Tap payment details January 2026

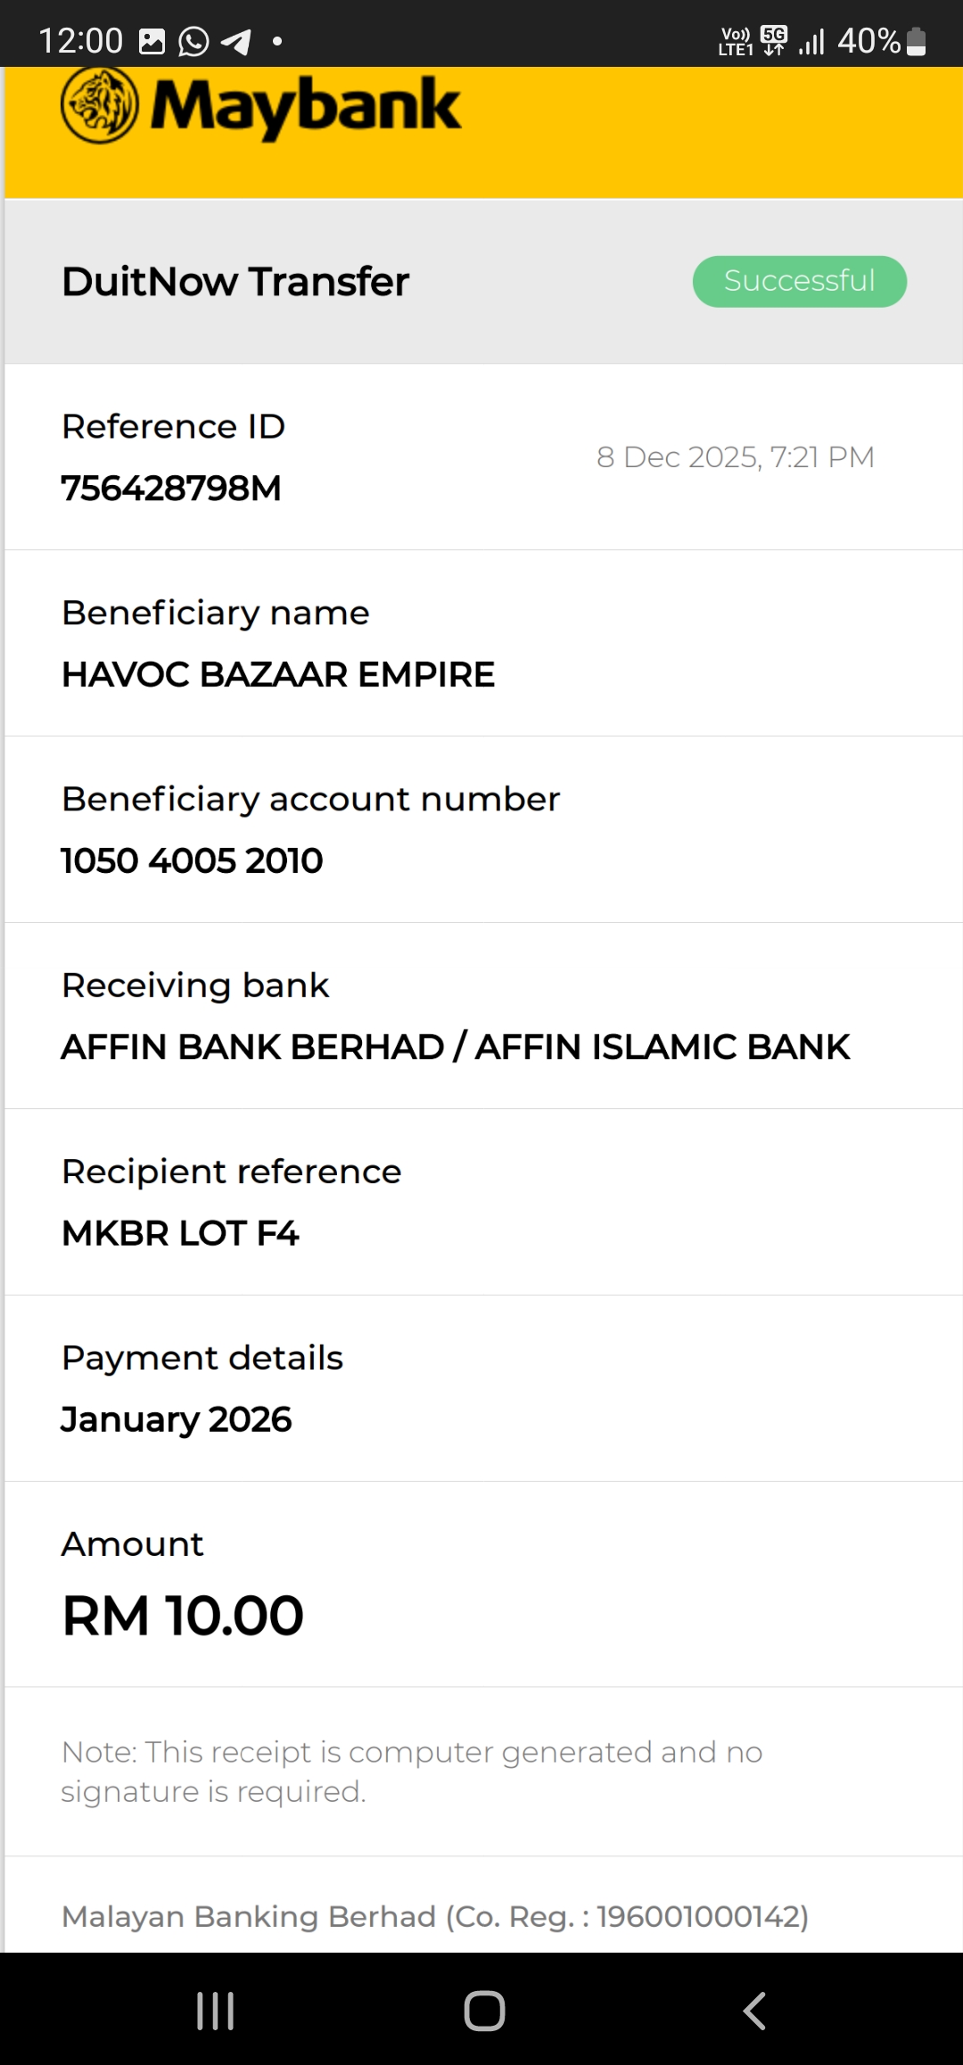(x=177, y=1419)
